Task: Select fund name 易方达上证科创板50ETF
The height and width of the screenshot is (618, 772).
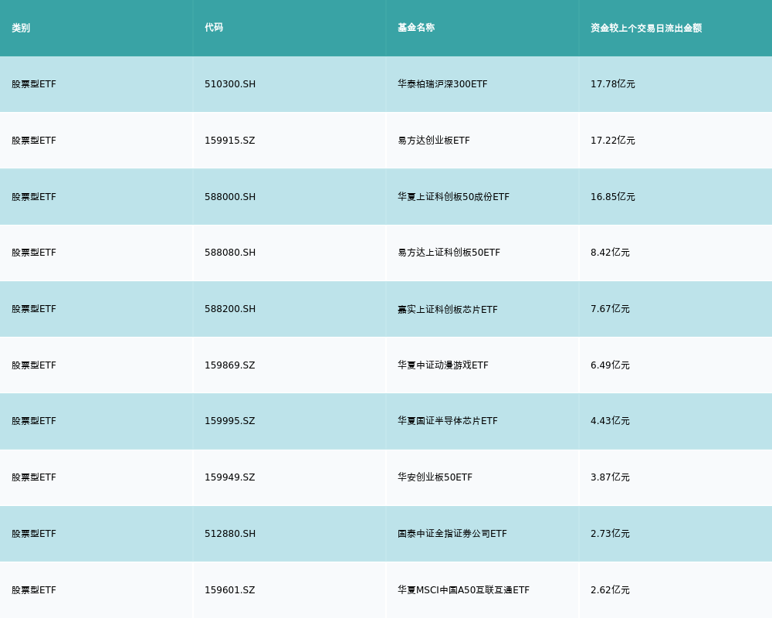Action: point(449,253)
